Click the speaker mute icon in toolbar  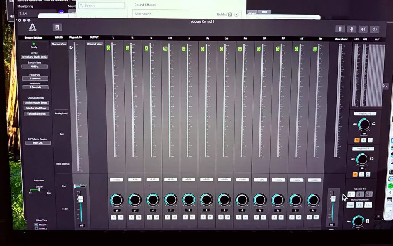[x=363, y=29]
